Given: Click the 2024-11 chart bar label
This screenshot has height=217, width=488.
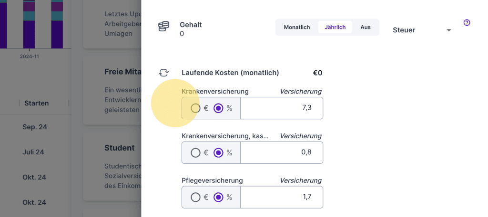Looking at the screenshot, I should pyautogui.click(x=29, y=57).
